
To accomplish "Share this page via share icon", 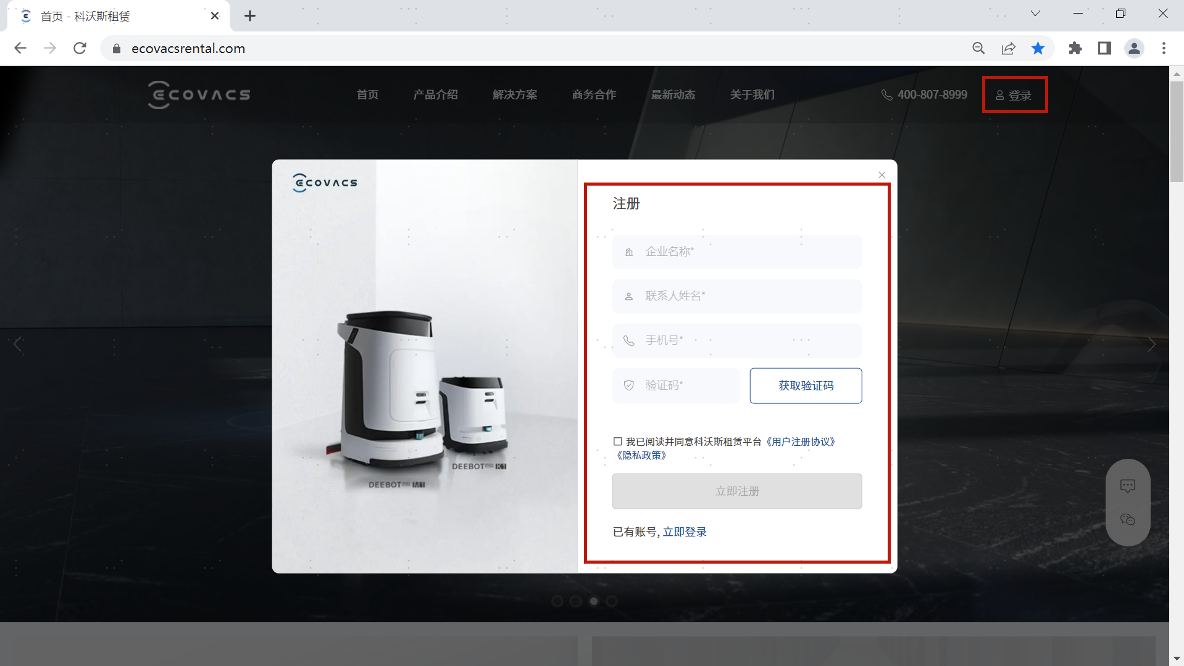I will click(x=1008, y=48).
